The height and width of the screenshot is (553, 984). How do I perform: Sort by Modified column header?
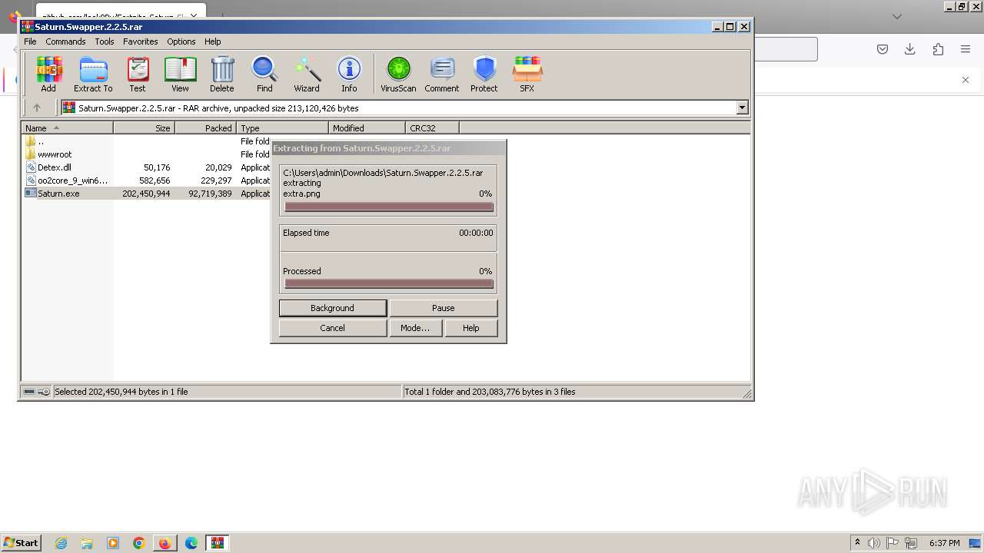tap(367, 128)
